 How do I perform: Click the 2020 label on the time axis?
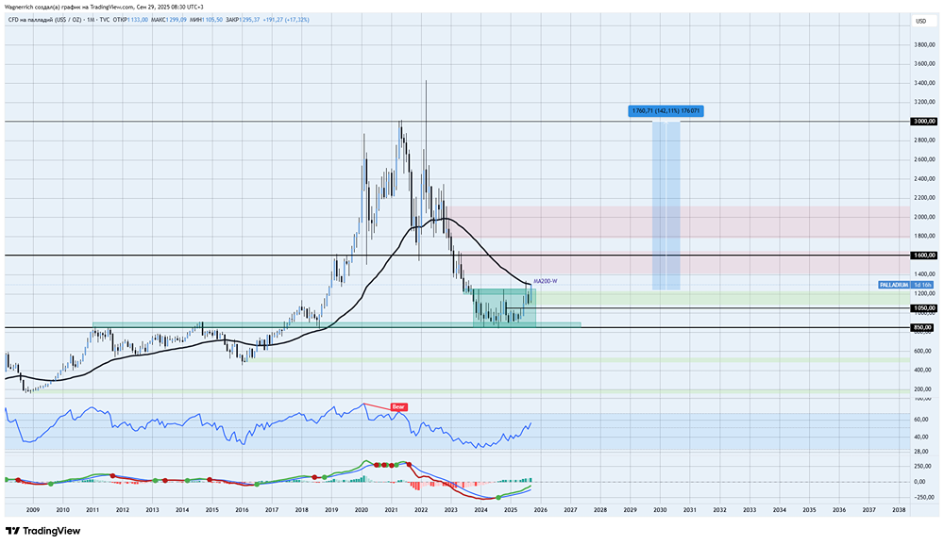click(x=362, y=510)
